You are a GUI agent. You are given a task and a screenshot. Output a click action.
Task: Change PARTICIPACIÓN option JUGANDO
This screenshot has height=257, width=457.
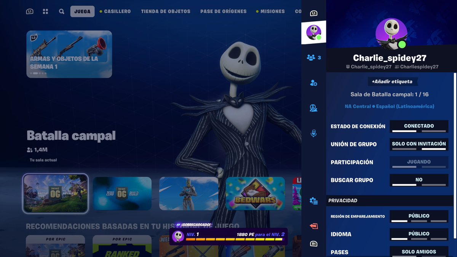(419, 162)
